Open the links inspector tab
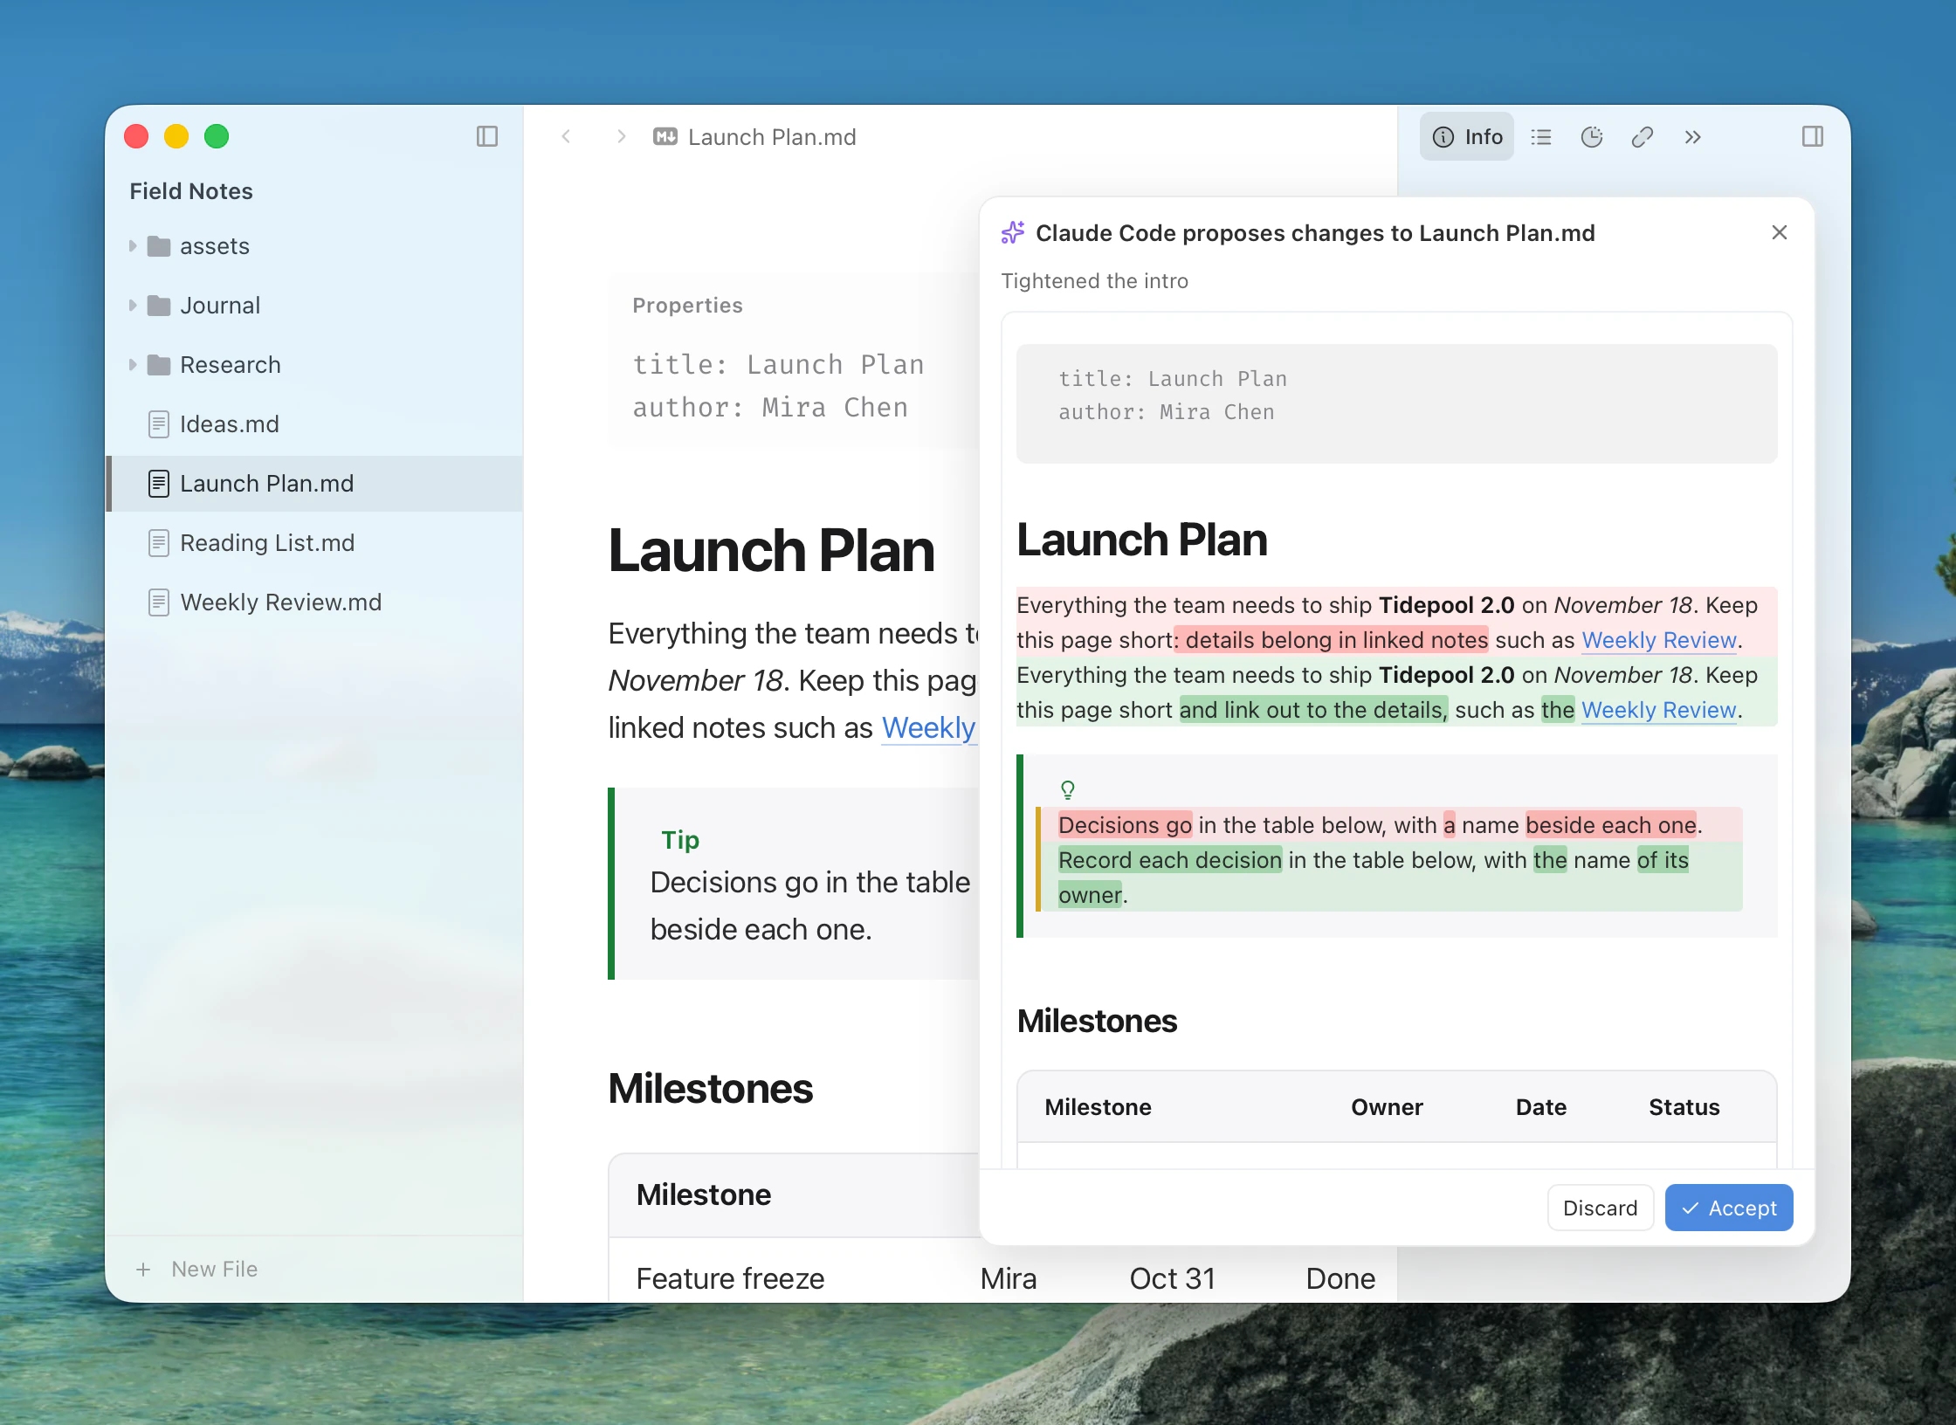1956x1425 pixels. (1643, 136)
